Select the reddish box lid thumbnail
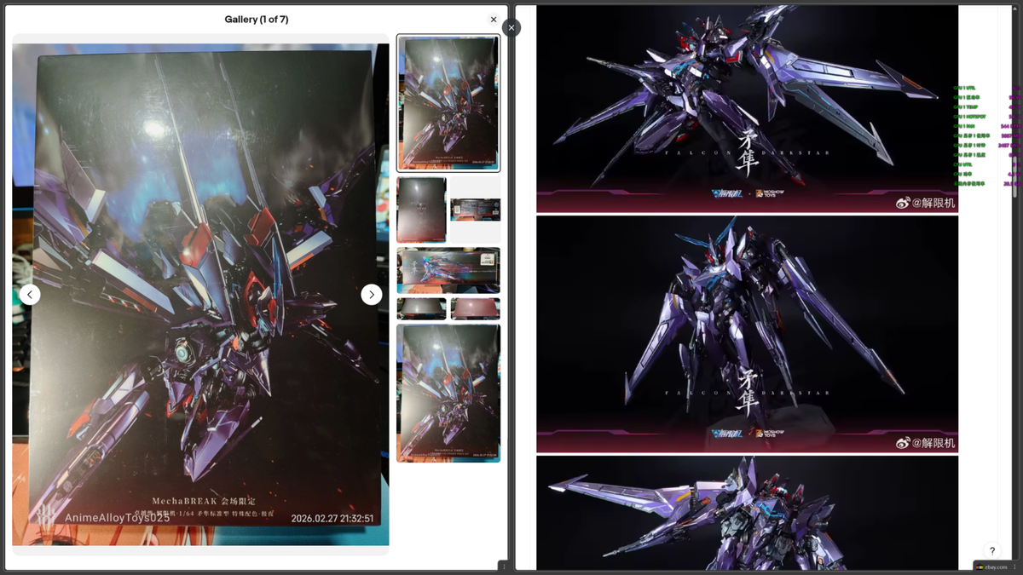The height and width of the screenshot is (575, 1023). (475, 308)
